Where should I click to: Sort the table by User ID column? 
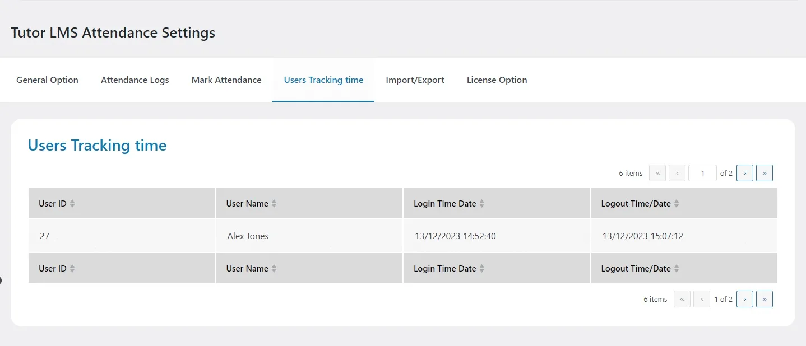pyautogui.click(x=72, y=203)
